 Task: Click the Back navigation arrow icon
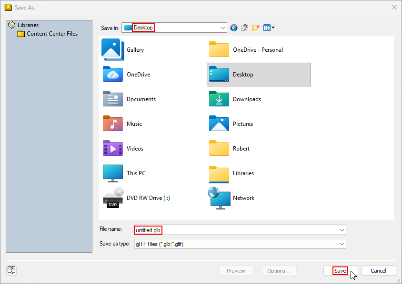coord(233,28)
